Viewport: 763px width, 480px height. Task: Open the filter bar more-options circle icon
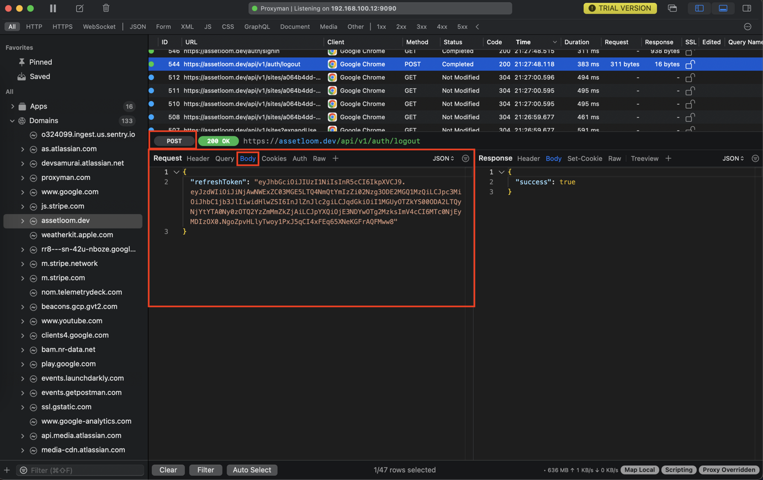pyautogui.click(x=748, y=26)
